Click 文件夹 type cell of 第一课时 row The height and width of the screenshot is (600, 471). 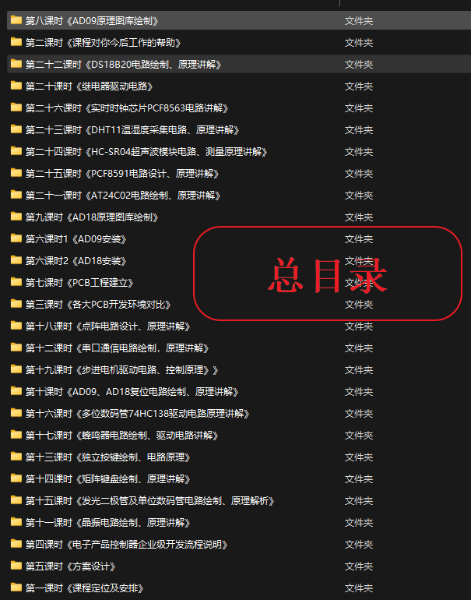pyautogui.click(x=359, y=588)
